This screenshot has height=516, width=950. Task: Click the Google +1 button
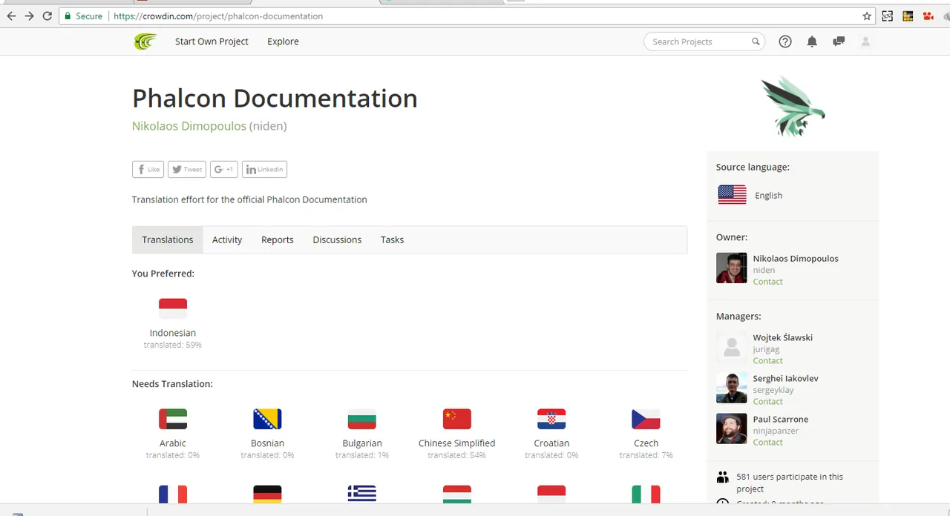pyautogui.click(x=224, y=169)
